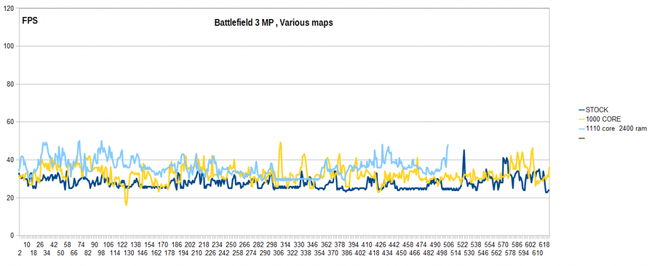The width and height of the screenshot is (652, 266).
Task: Click the x-axis label "130"
Action: click(x=129, y=252)
